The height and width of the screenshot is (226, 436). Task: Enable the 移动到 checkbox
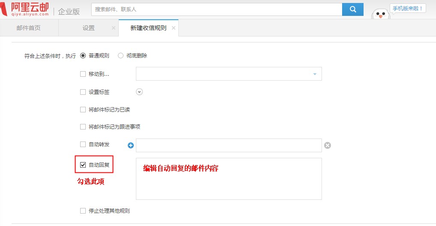[x=83, y=74]
